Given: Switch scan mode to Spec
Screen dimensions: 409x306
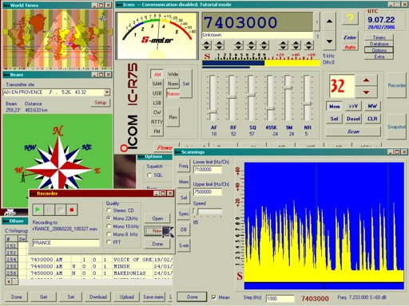Looking at the screenshot, I should click(184, 214).
